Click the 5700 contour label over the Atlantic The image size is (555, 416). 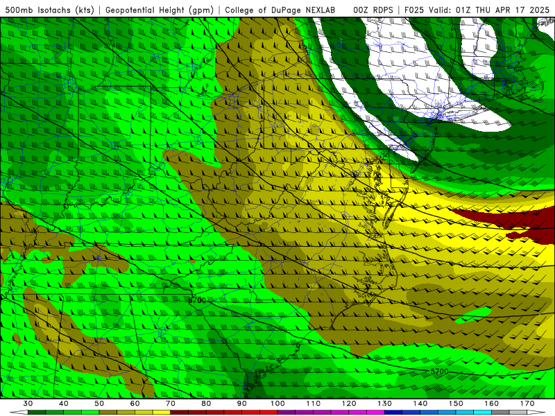(x=440, y=372)
